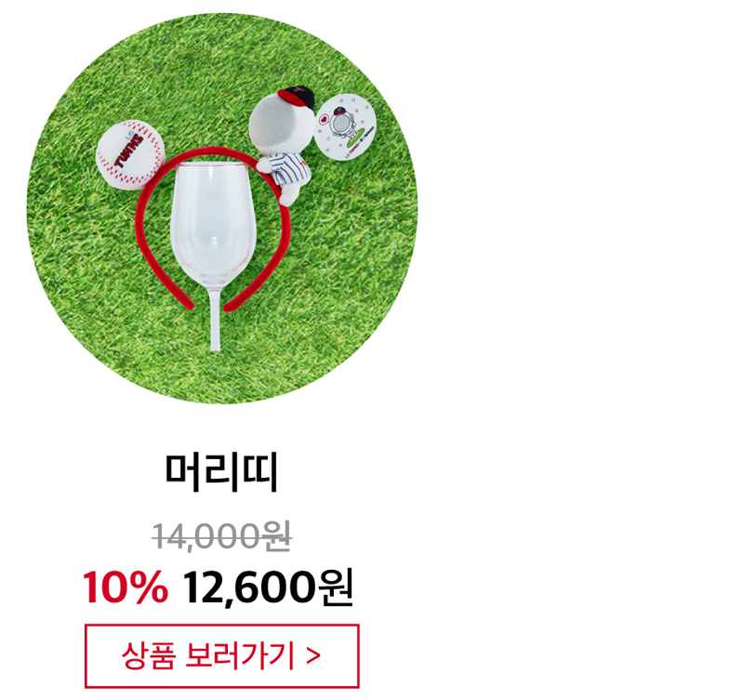Click the mascot's black and red cap

297,96
